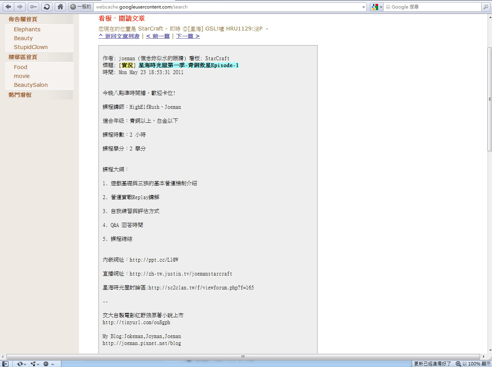This screenshot has height=367, width=492.
Task: Click the tinyurl.com/ou8gph URL
Action: 136,322
